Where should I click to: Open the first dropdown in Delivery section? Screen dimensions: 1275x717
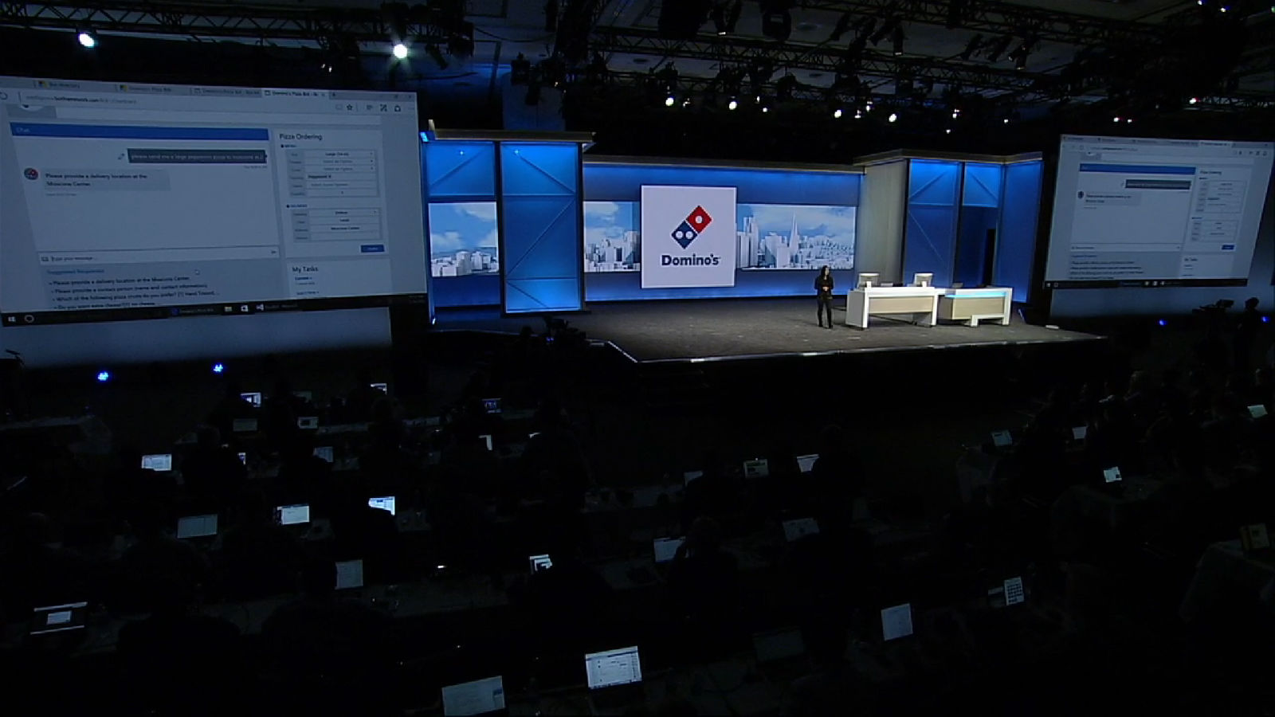click(343, 213)
